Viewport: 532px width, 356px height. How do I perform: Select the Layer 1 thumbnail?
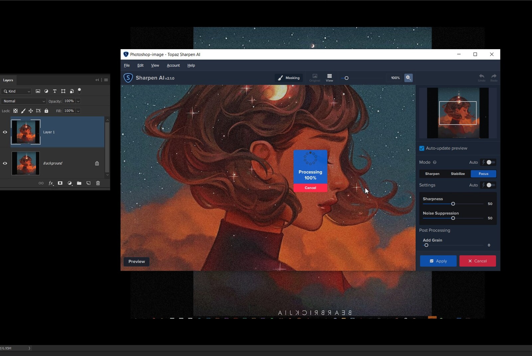26,132
